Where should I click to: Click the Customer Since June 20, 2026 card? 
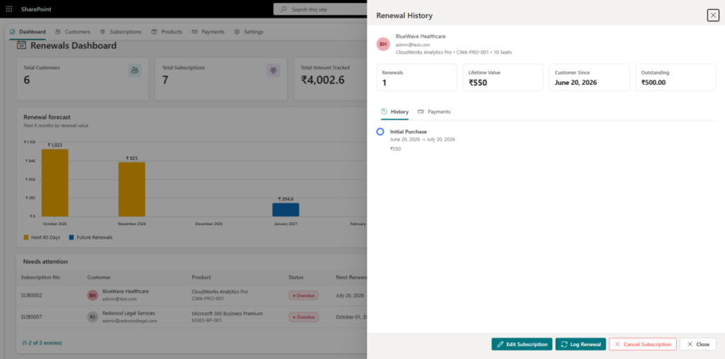(590, 77)
